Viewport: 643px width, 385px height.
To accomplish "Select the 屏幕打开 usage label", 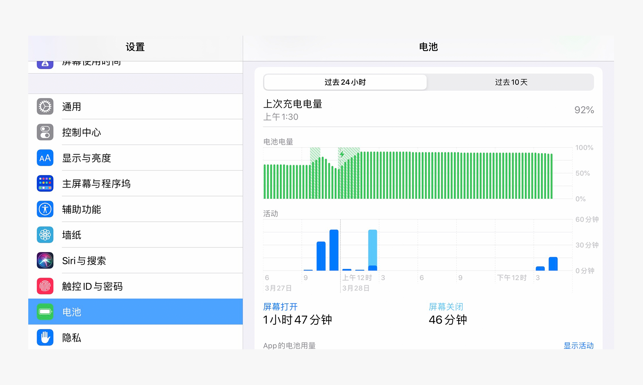I will 280,307.
